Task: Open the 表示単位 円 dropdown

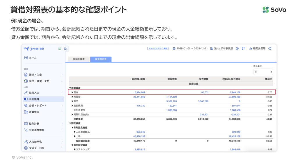Action: (263, 71)
